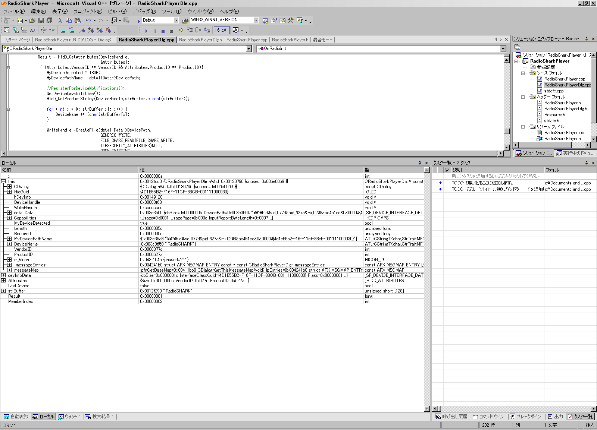The image size is (597, 430).
Task: Open the WIN32_WINNT_VERSION find combo dropdown
Action: tap(256, 20)
